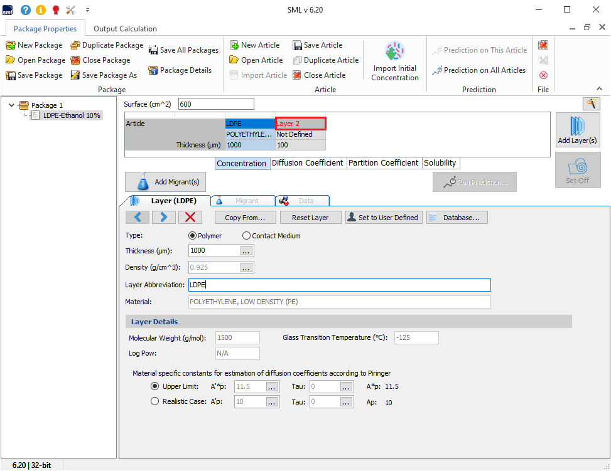Click into the Surface (cm^2) input field

216,104
